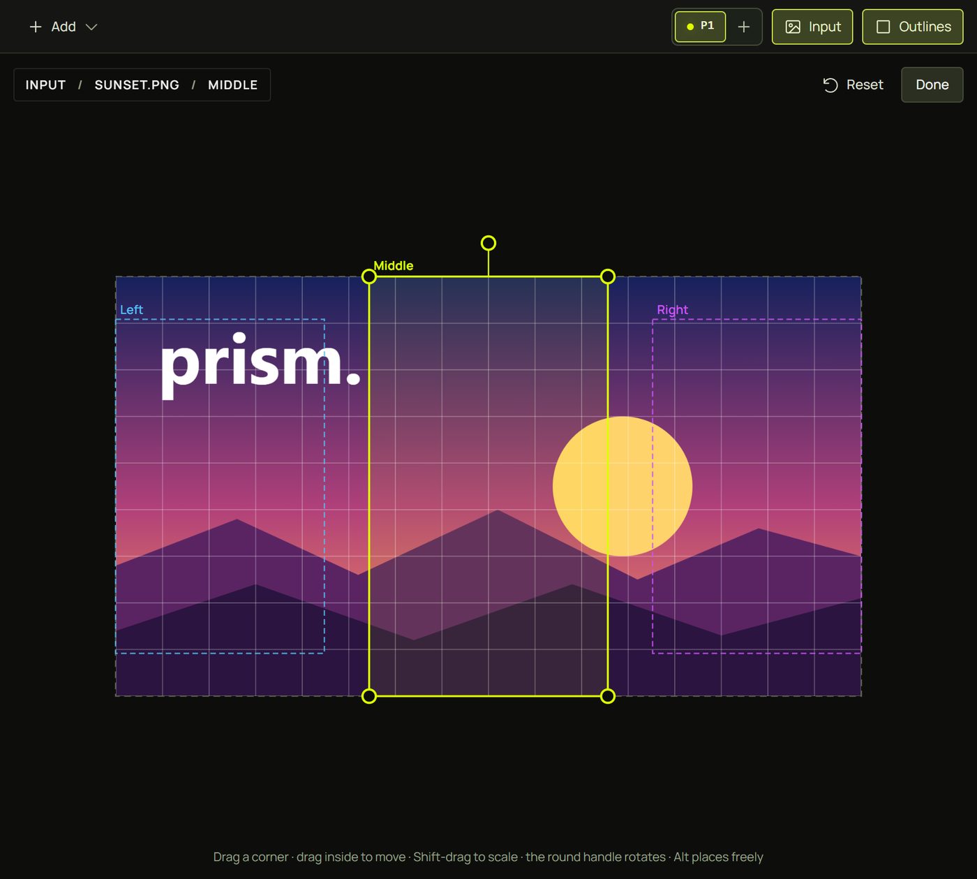The image size is (977, 879).
Task: Select the Left region label
Action: click(x=131, y=309)
